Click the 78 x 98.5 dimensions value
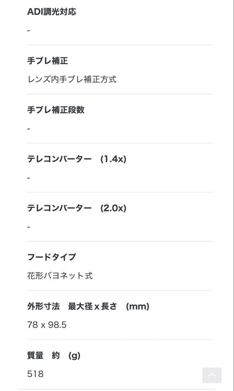 (47, 325)
